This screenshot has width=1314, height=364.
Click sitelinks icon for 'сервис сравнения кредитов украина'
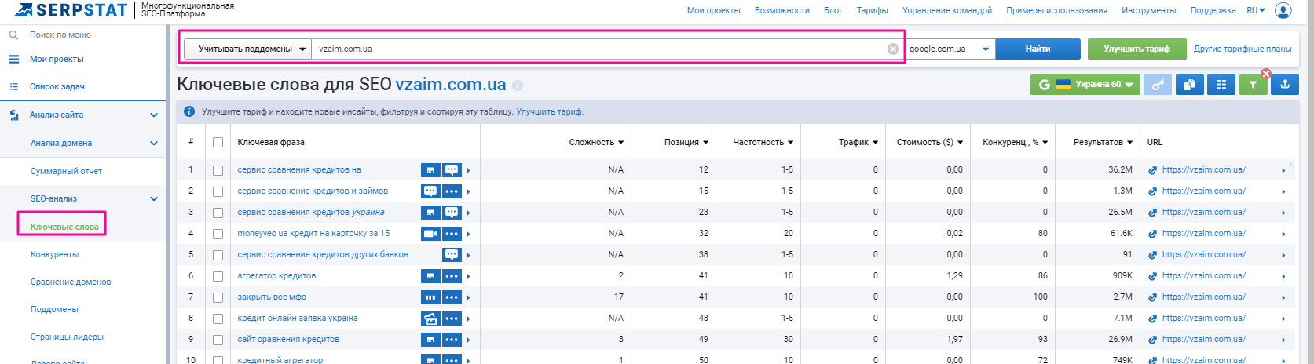[x=430, y=212]
